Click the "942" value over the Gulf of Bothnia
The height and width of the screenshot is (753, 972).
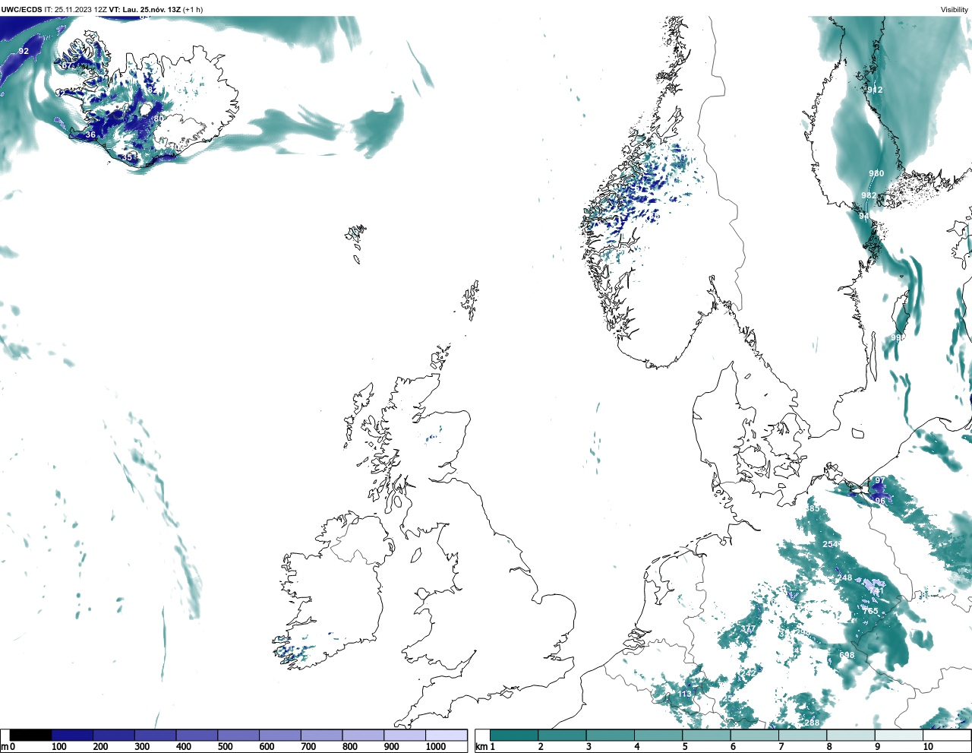[875, 90]
